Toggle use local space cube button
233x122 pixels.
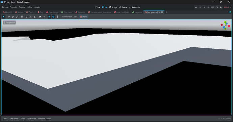(x=40, y=17)
